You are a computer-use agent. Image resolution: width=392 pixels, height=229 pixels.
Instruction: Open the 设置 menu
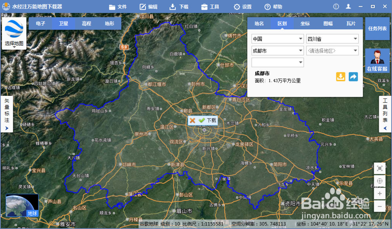(243, 7)
